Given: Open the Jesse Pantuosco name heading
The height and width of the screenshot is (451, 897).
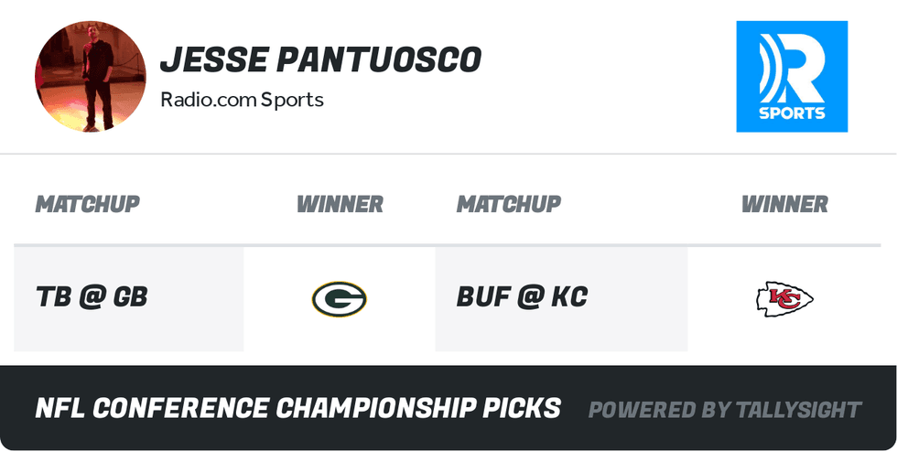Looking at the screenshot, I should pyautogui.click(x=320, y=60).
